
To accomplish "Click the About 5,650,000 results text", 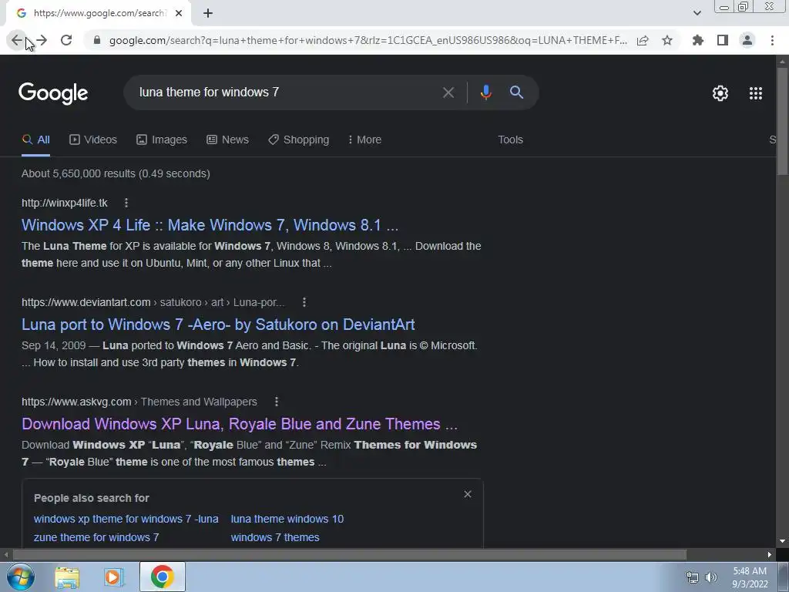I will tap(116, 173).
